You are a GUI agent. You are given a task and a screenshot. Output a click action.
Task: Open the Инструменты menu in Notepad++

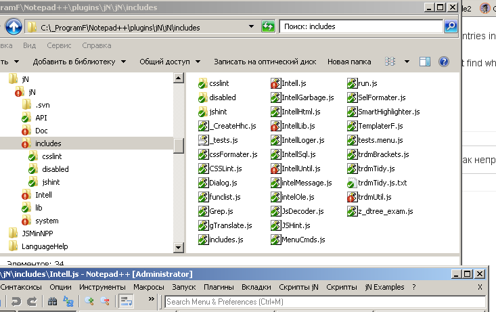pos(102,287)
